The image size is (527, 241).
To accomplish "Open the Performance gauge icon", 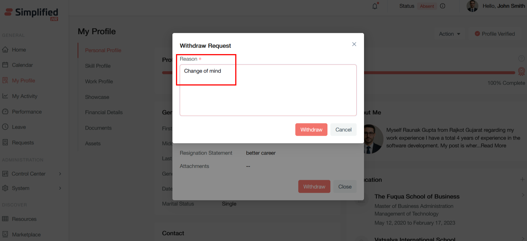I will 5,112.
